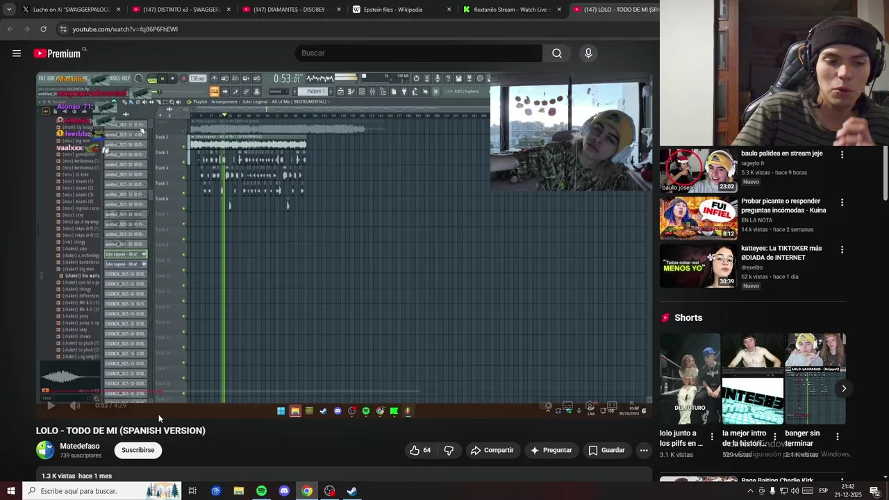Viewport: 889px width, 500px height.
Task: Open Discord from the taskbar
Action: click(x=284, y=491)
